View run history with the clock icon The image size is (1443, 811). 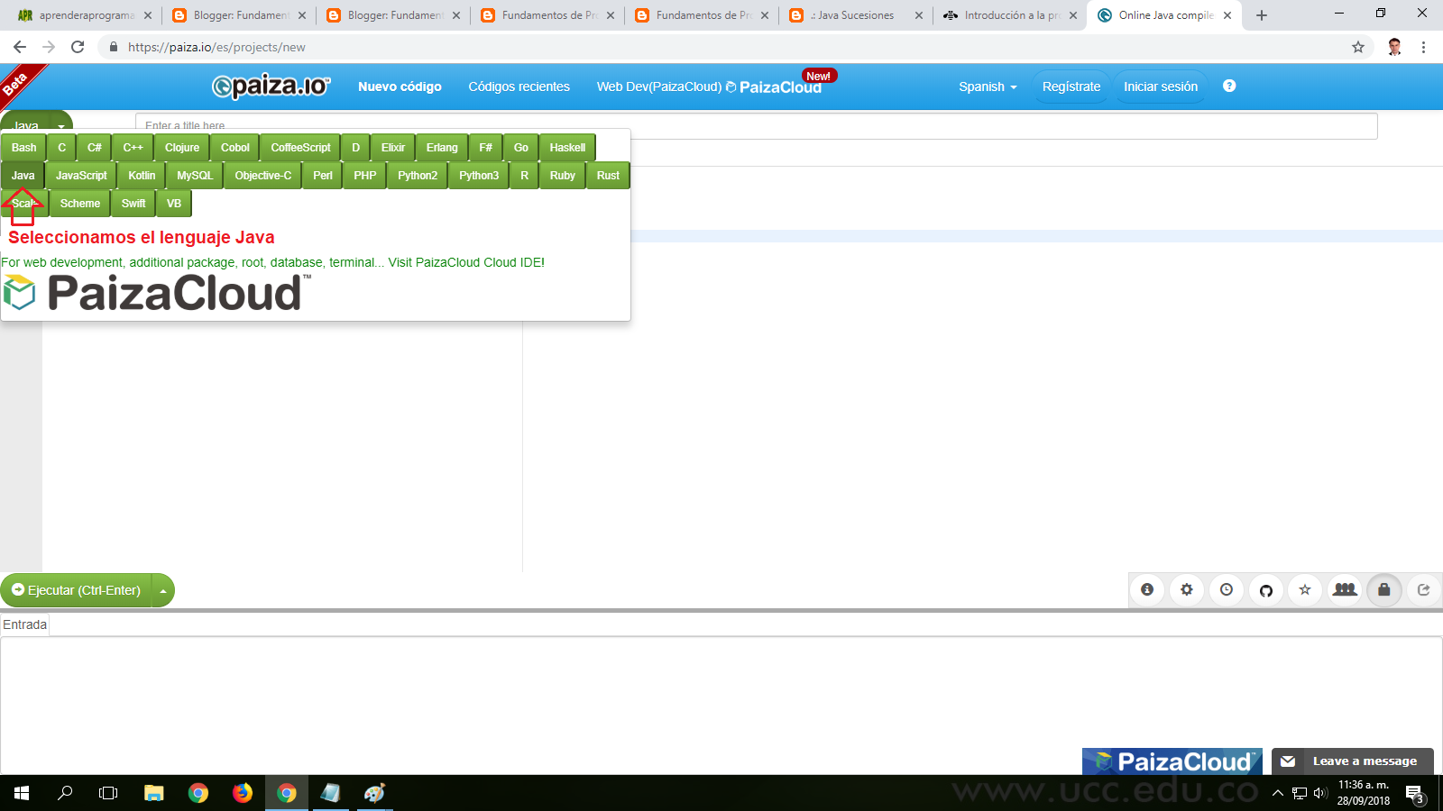coord(1226,590)
